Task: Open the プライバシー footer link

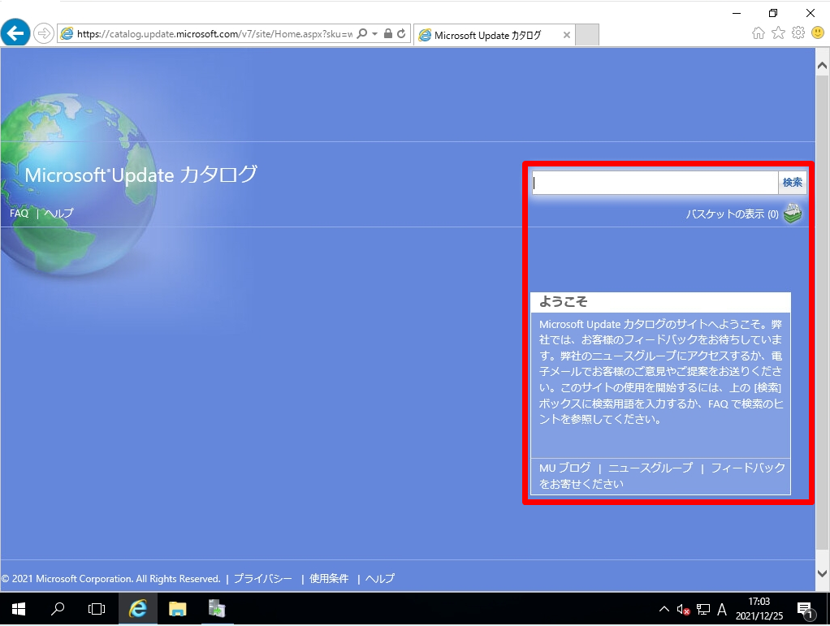Action: pyautogui.click(x=262, y=578)
